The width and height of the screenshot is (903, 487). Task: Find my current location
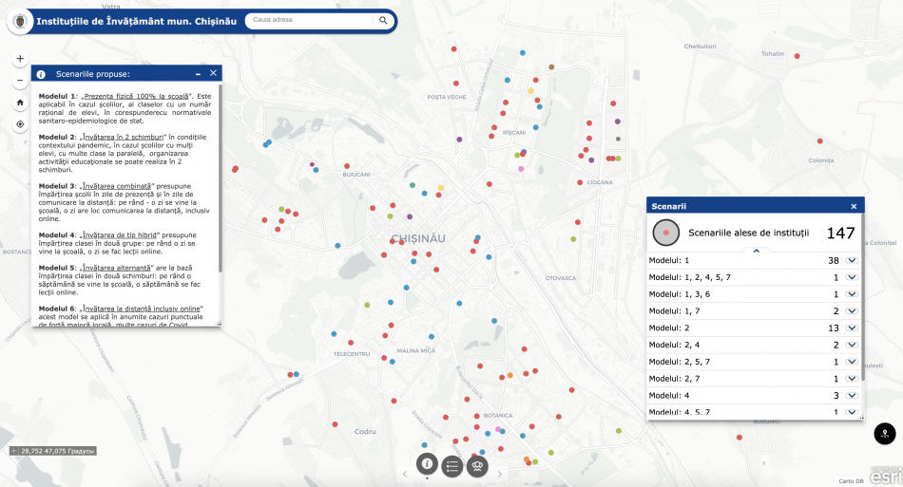click(x=20, y=124)
